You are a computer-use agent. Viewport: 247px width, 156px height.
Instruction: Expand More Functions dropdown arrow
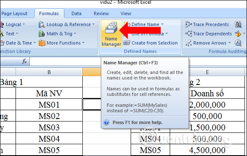84,43
